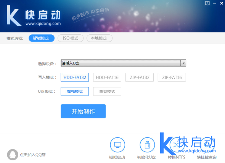Screen dimensions: 225x163
Task: Switch to 本地模式 tab
Action: (100, 38)
